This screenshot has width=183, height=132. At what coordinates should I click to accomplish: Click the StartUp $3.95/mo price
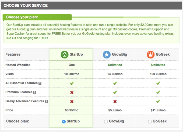tap(72, 110)
